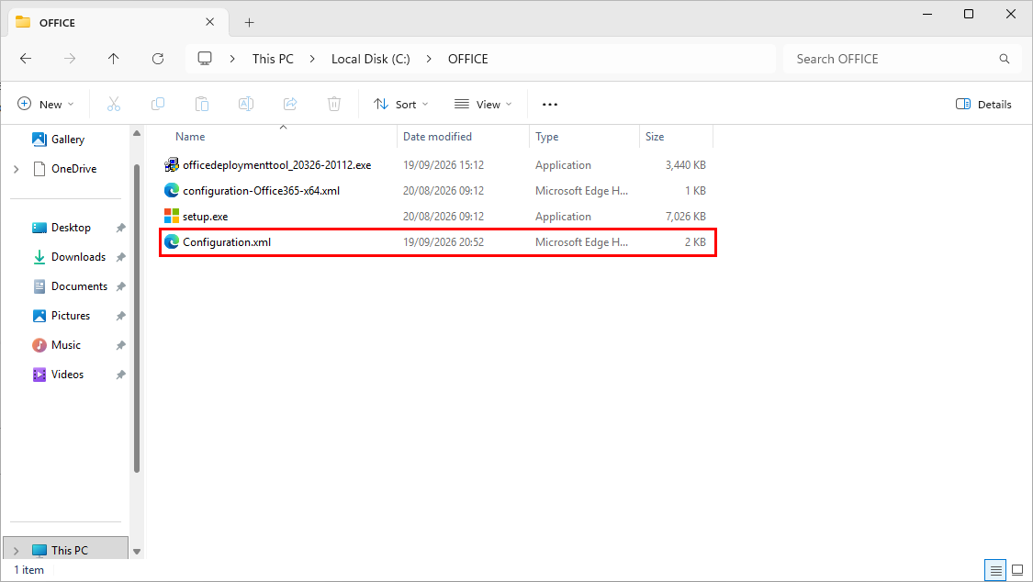The image size is (1033, 582).
Task: Click the Rename icon in toolbar
Action: pos(246,104)
